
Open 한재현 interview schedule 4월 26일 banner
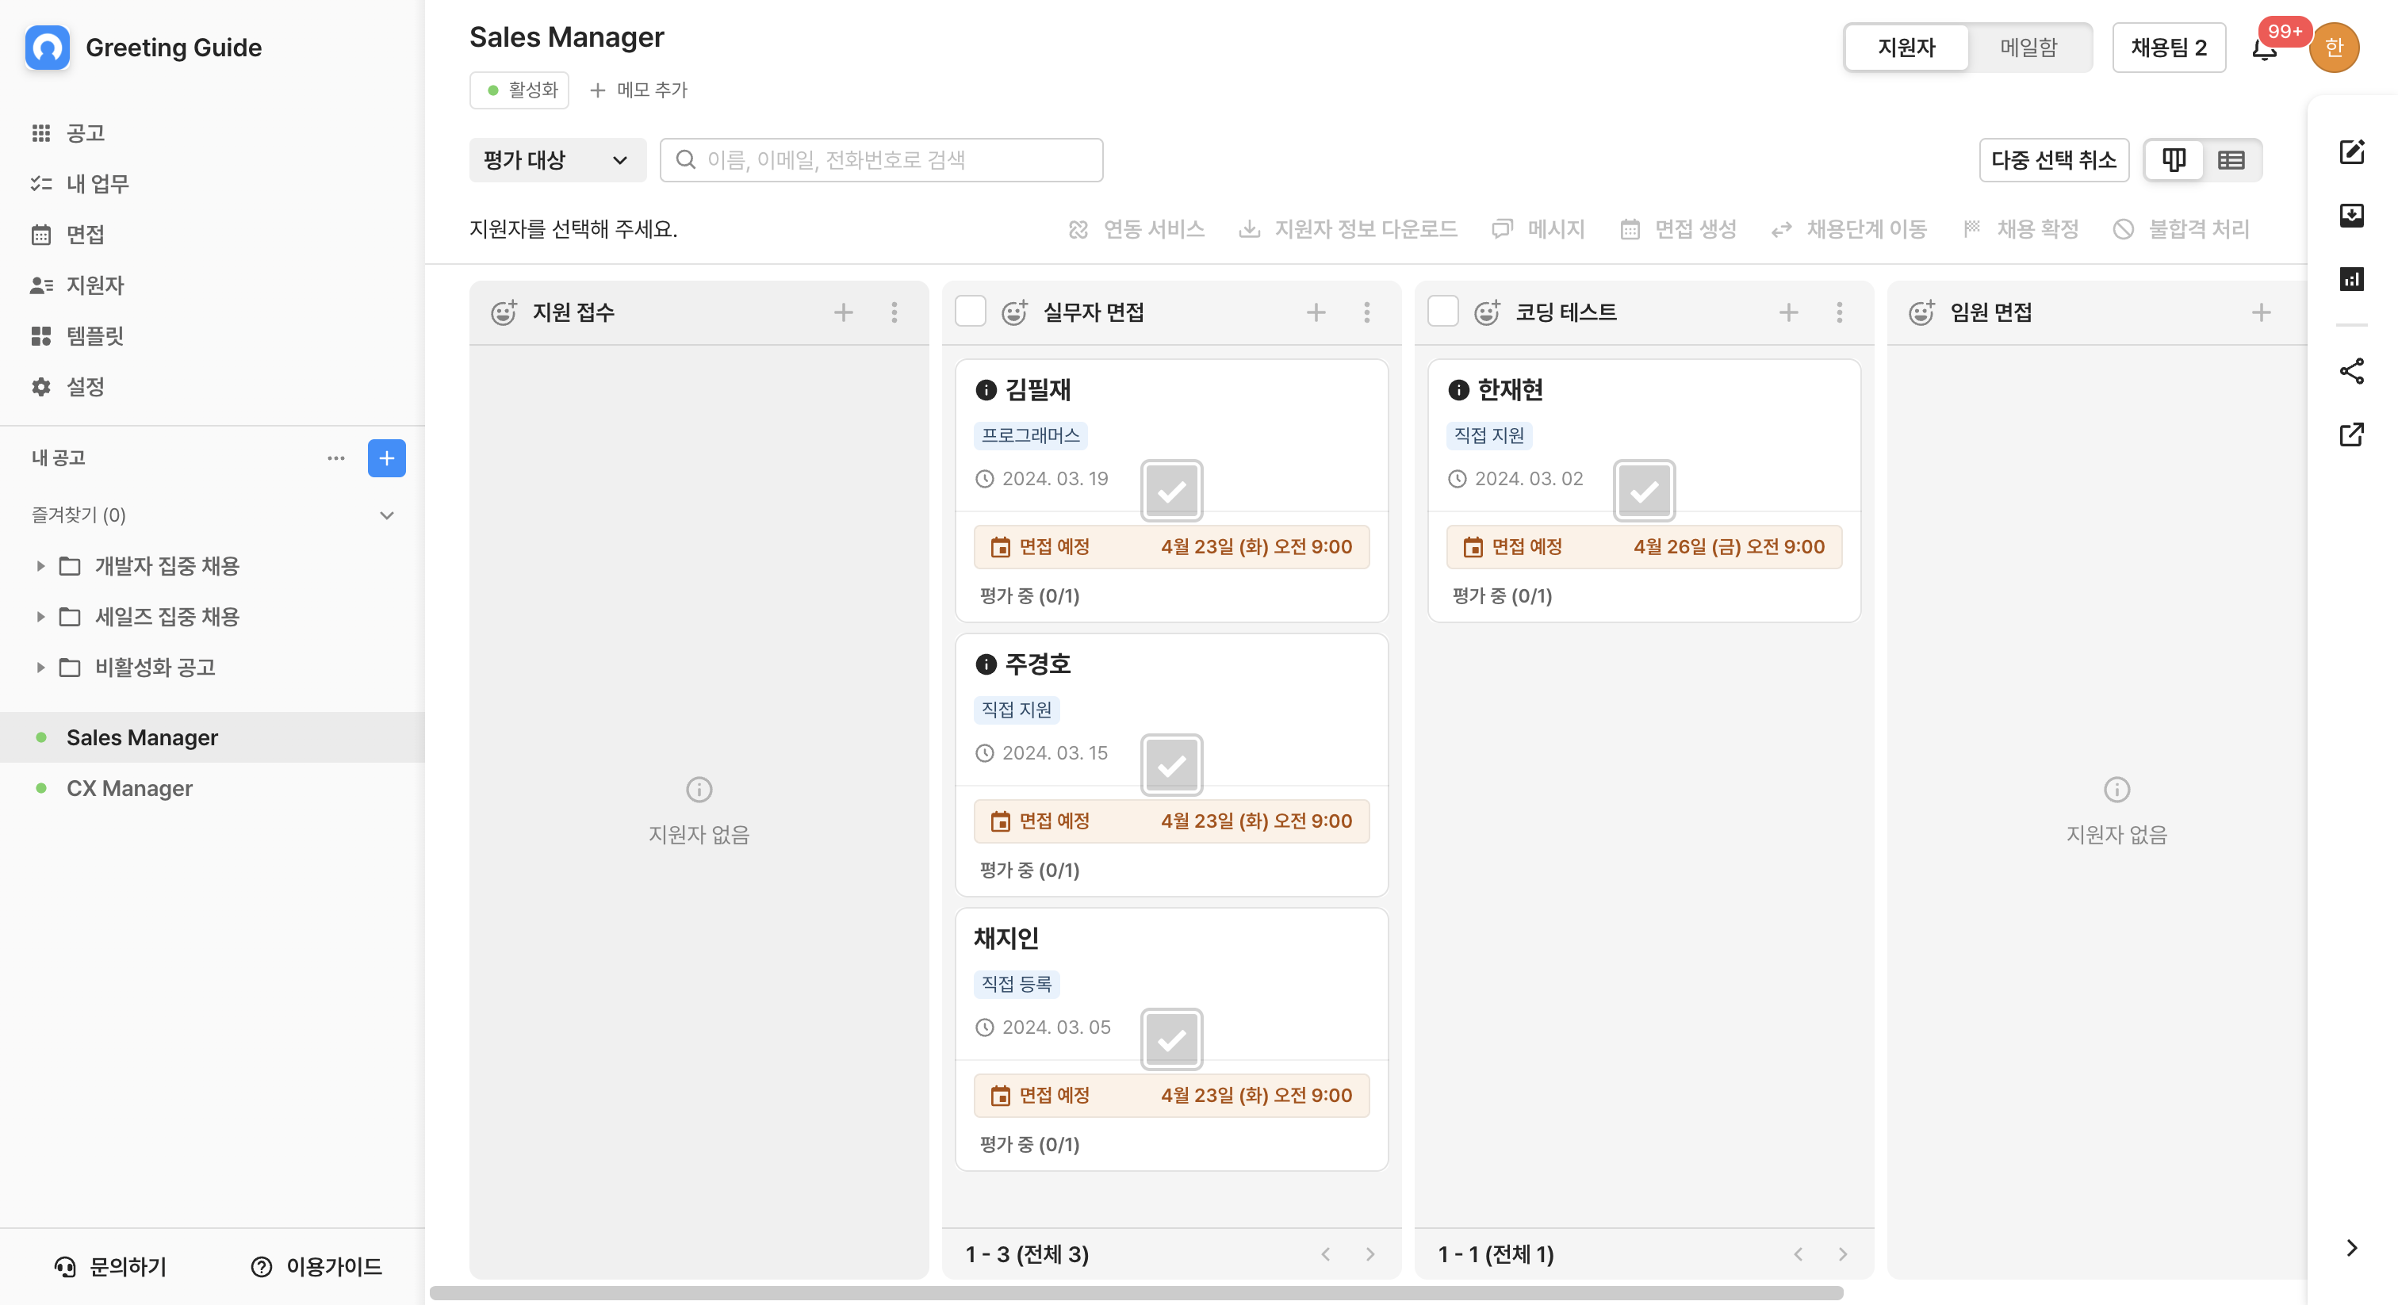point(1644,547)
